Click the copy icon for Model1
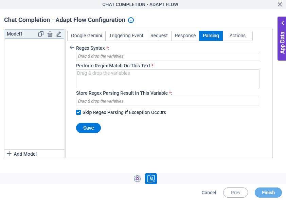Screen dimensions: 286x200 click(x=41, y=34)
